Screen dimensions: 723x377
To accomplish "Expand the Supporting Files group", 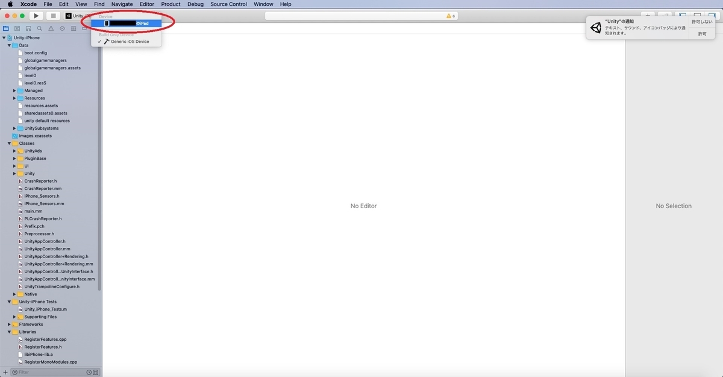I will 14,317.
